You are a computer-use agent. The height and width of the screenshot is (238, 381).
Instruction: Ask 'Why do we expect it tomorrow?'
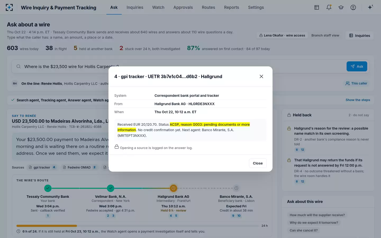314,223
